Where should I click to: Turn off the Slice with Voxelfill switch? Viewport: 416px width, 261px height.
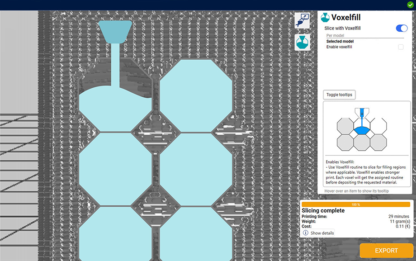pos(402,28)
